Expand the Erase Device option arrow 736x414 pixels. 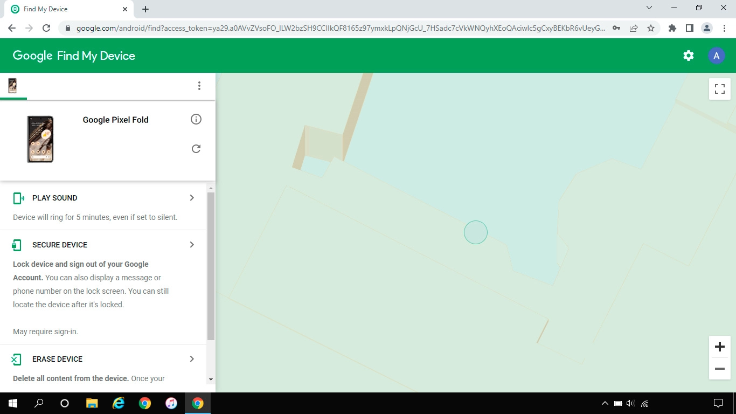(192, 359)
